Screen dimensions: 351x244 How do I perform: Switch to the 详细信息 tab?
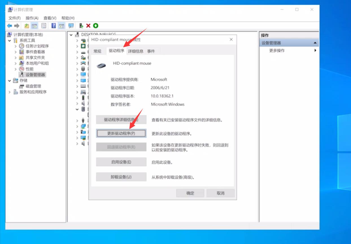(x=136, y=51)
